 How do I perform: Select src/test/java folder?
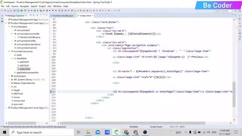tap(20, 76)
